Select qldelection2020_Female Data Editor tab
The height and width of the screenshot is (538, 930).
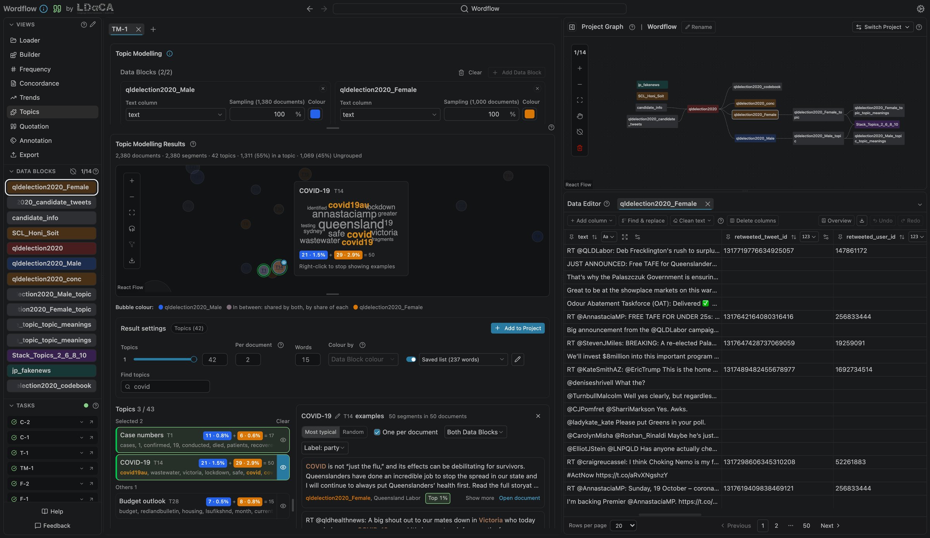click(x=658, y=204)
